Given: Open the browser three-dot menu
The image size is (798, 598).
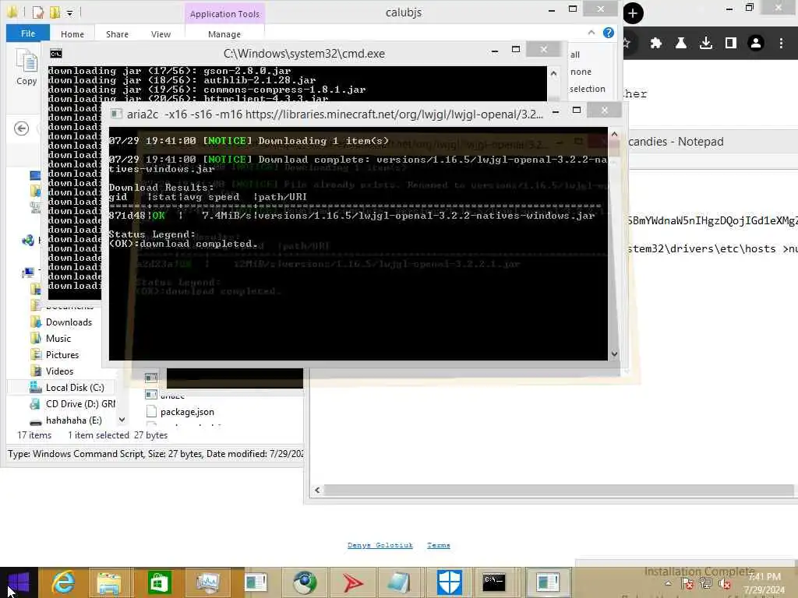Looking at the screenshot, I should pos(781,44).
